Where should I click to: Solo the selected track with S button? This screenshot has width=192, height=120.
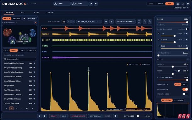click(x=112, y=21)
